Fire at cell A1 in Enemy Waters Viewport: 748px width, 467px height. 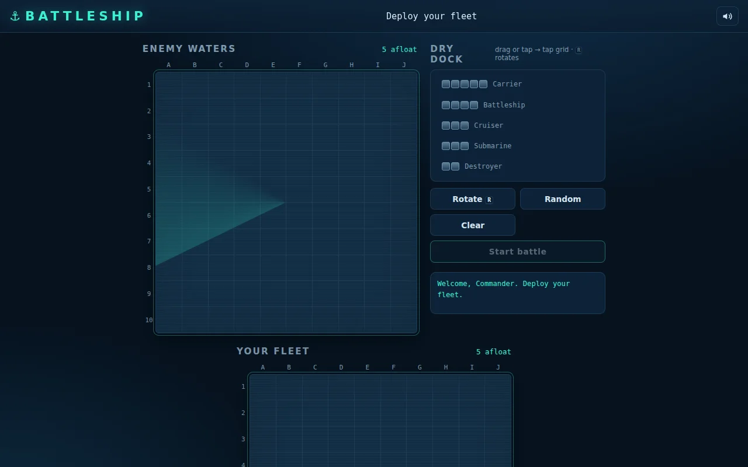[169, 85]
